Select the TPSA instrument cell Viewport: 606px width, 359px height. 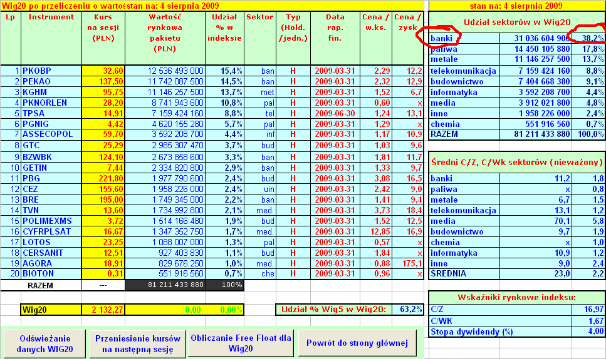[x=51, y=113]
